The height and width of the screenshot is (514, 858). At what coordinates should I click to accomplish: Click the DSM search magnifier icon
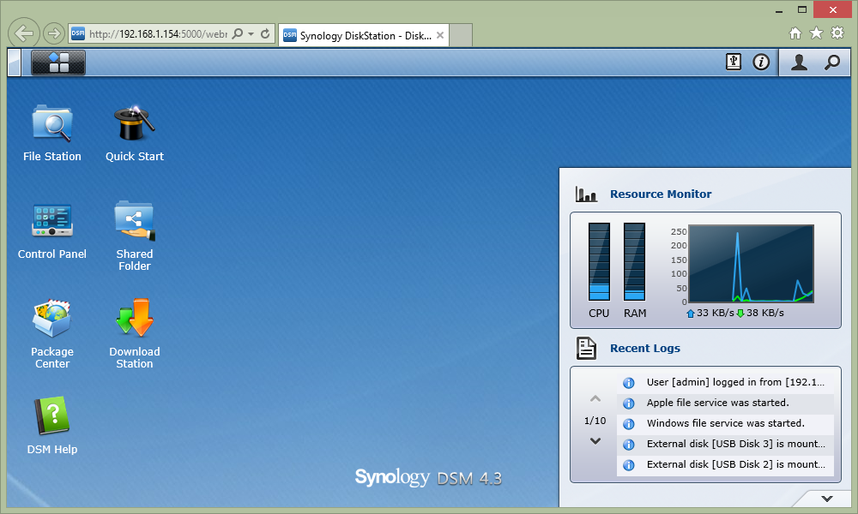click(831, 63)
